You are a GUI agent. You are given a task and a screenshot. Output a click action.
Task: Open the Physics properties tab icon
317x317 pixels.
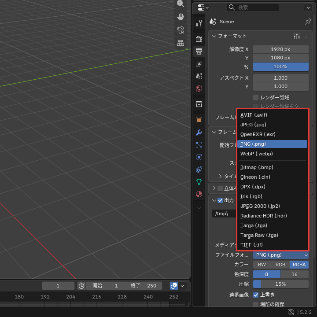pos(199,157)
